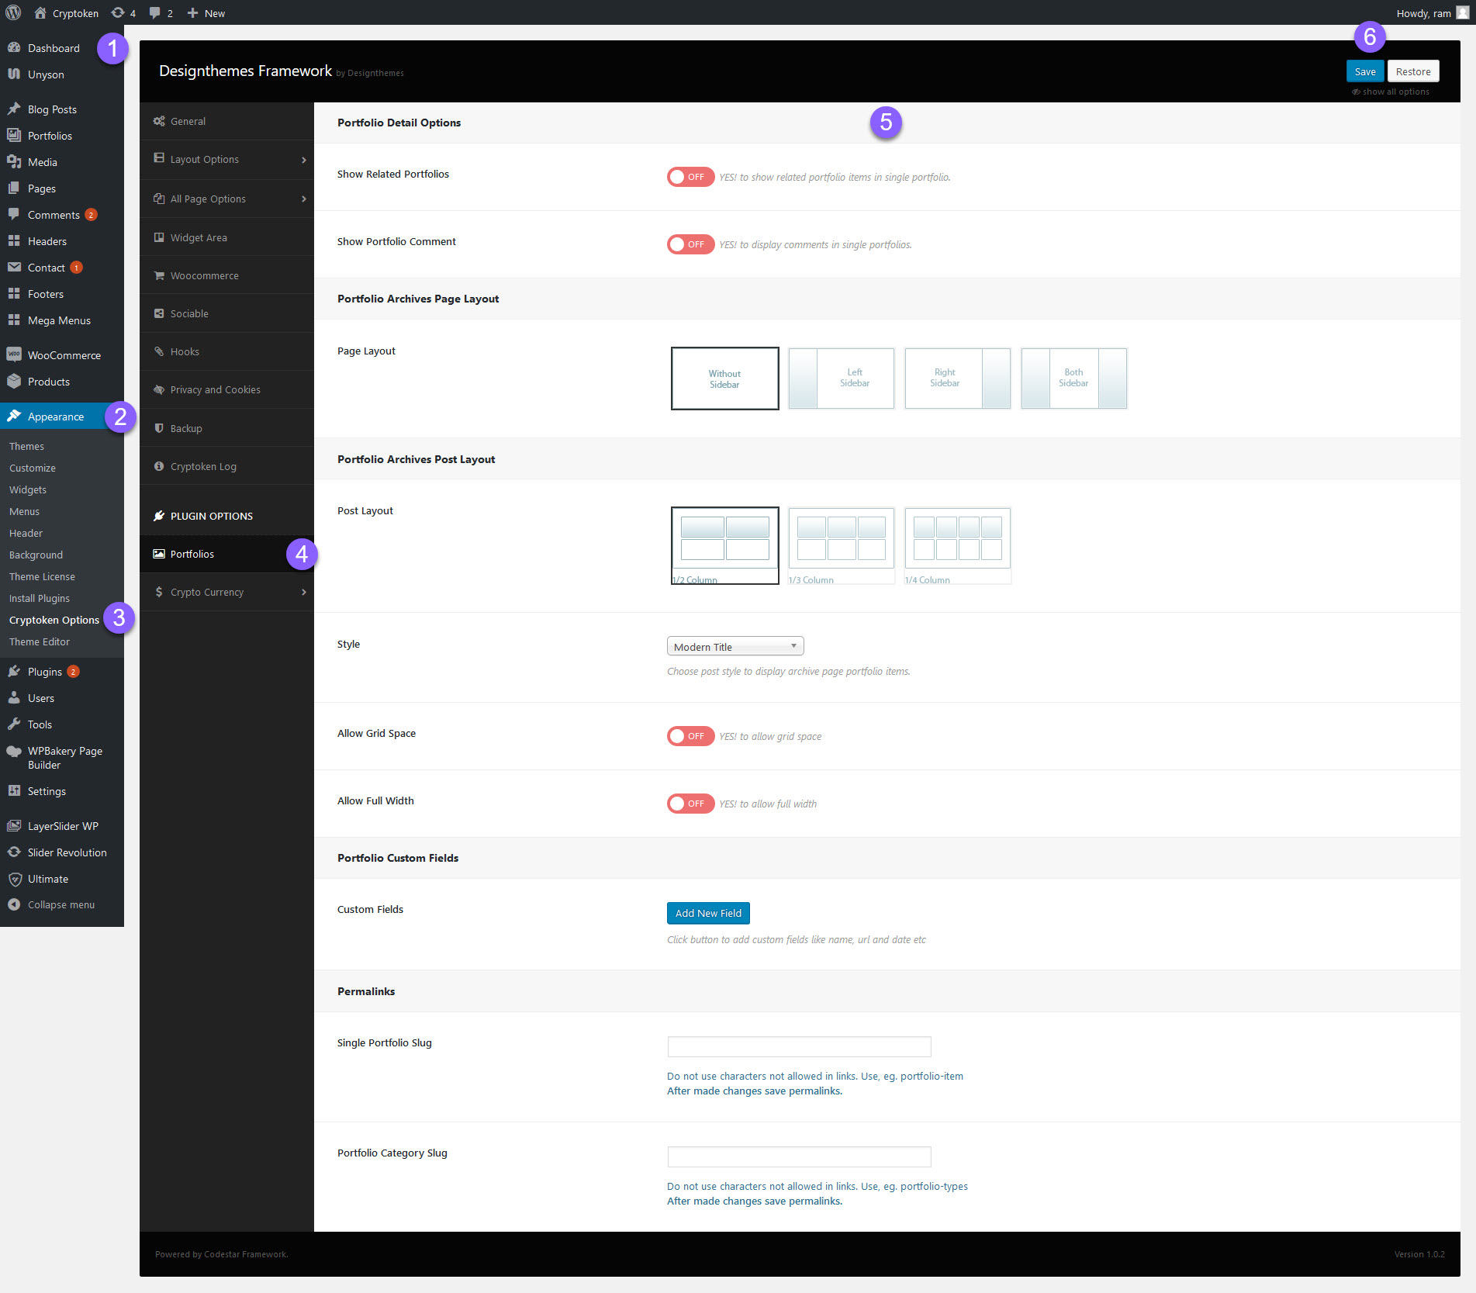Click the Plugins plug icon
1476x1293 pixels.
14,671
